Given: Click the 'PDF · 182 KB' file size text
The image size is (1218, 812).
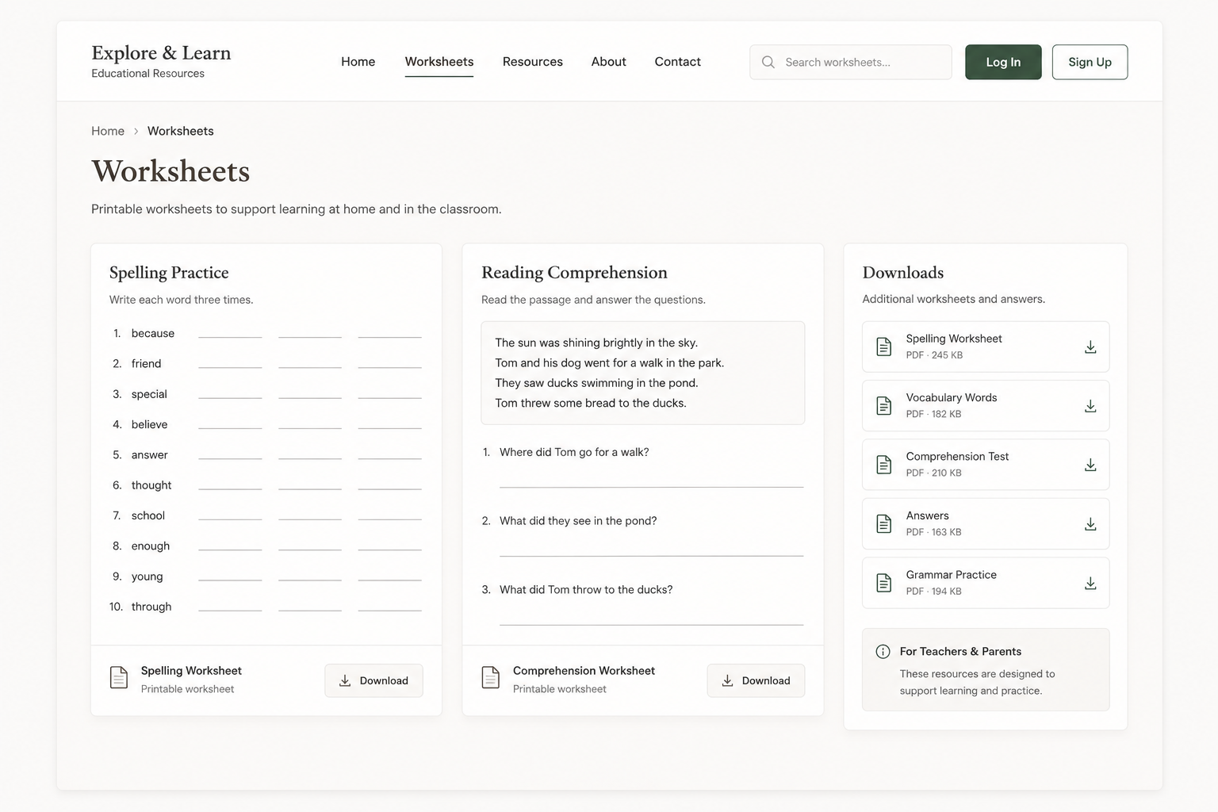Looking at the screenshot, I should pos(933,414).
